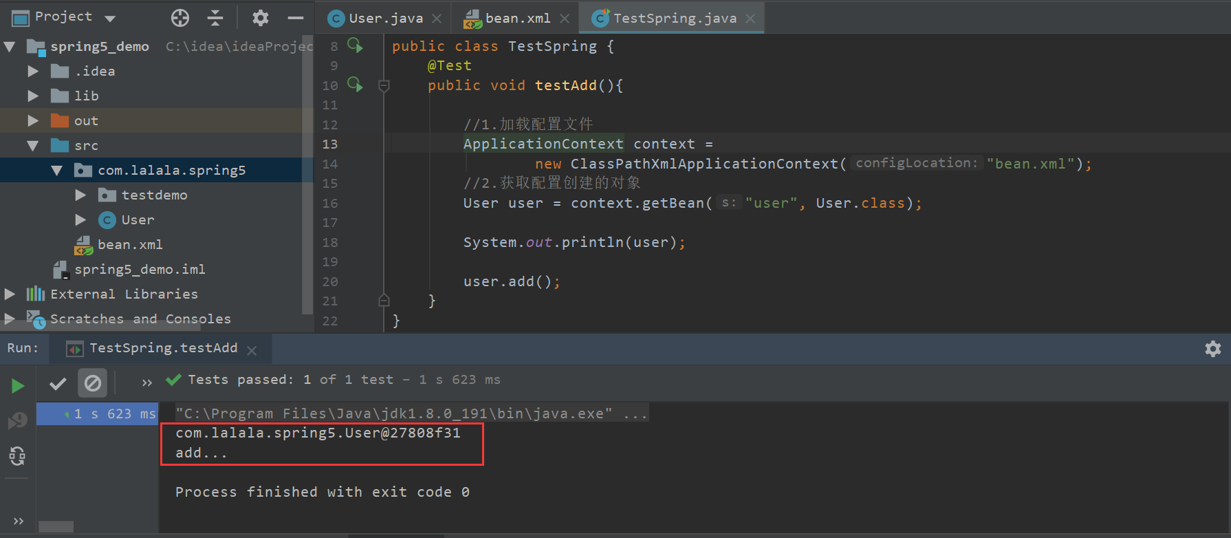Image resolution: width=1231 pixels, height=538 pixels.
Task: Expand the .idea folder
Action: [32, 71]
